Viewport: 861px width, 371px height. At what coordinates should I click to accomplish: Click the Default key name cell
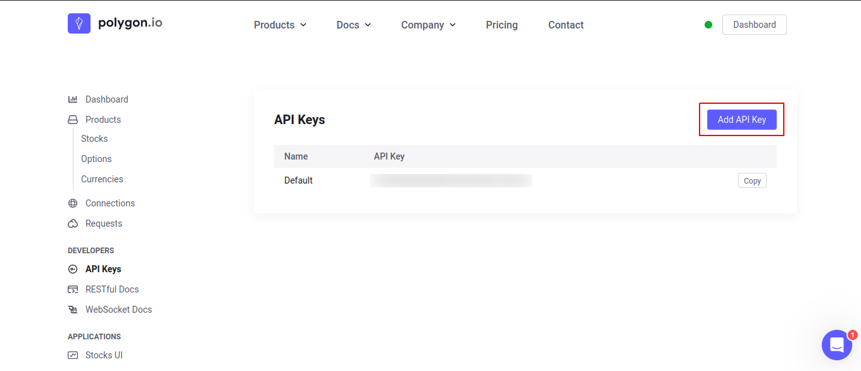click(298, 180)
